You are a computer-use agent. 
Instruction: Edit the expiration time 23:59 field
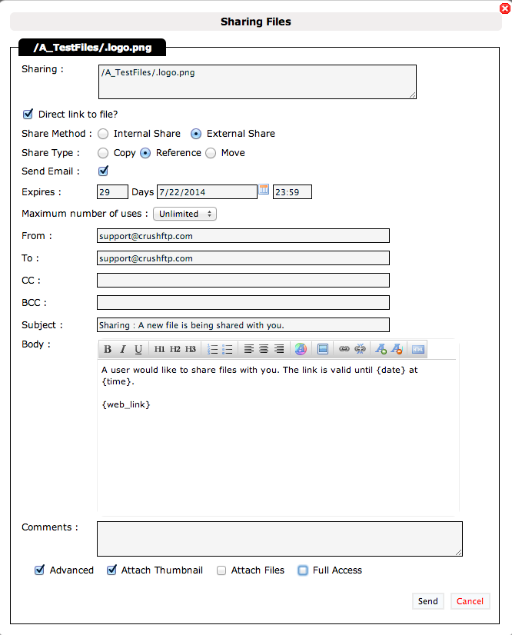292,192
